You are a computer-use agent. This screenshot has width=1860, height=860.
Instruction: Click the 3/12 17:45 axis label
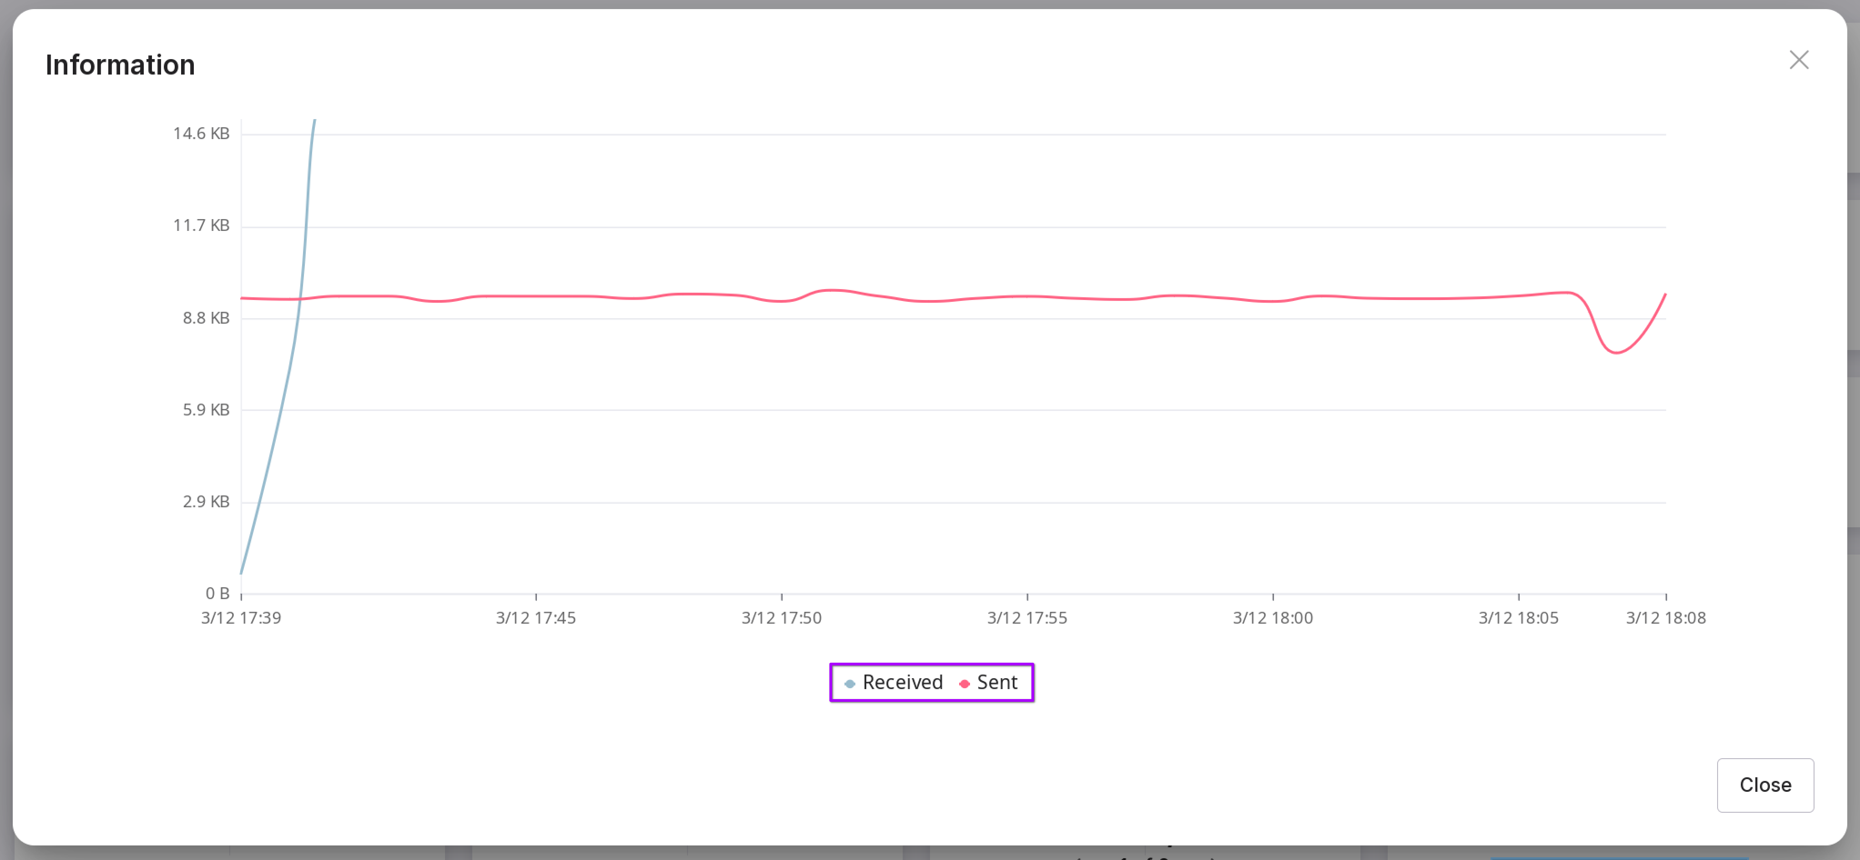pyautogui.click(x=535, y=618)
